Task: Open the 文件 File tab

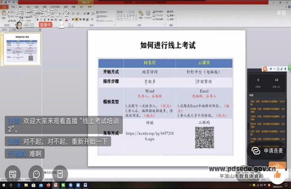Action: point(4,6)
